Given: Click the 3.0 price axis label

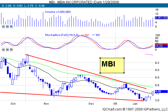Looking at the screenshot, I should 157,100.
